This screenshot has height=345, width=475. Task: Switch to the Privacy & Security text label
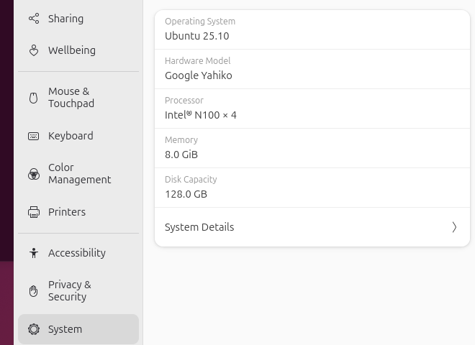tap(69, 291)
